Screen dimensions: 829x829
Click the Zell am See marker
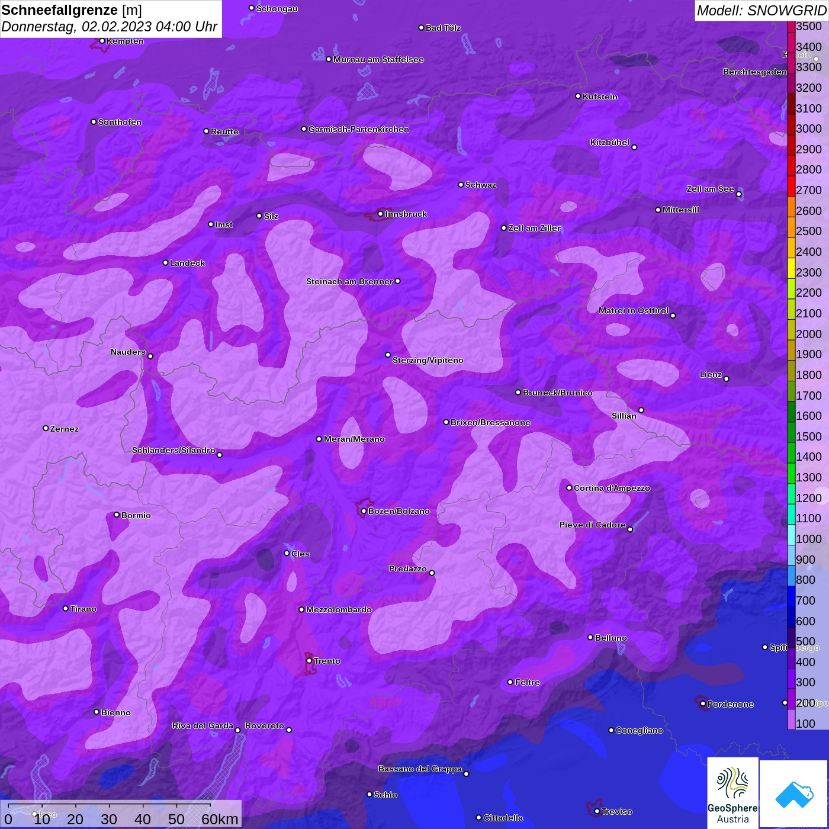pyautogui.click(x=738, y=194)
